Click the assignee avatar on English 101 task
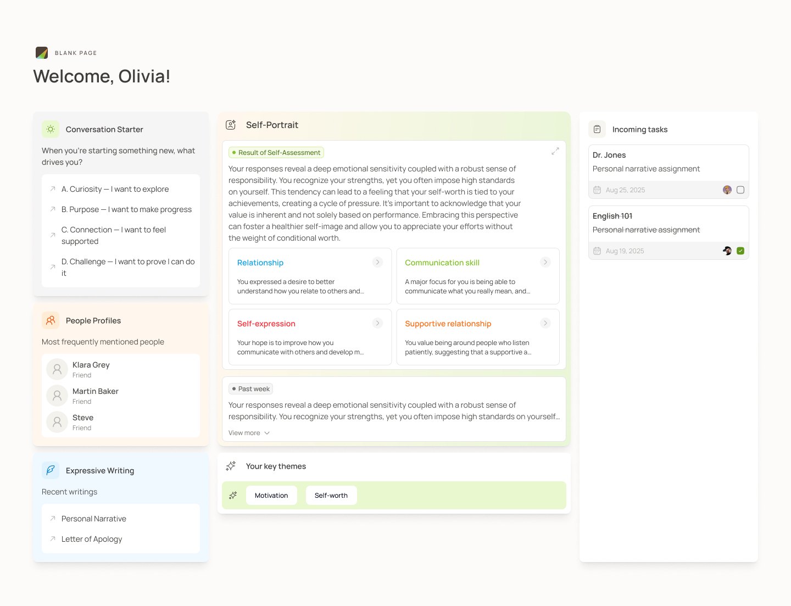The image size is (791, 606). click(727, 251)
